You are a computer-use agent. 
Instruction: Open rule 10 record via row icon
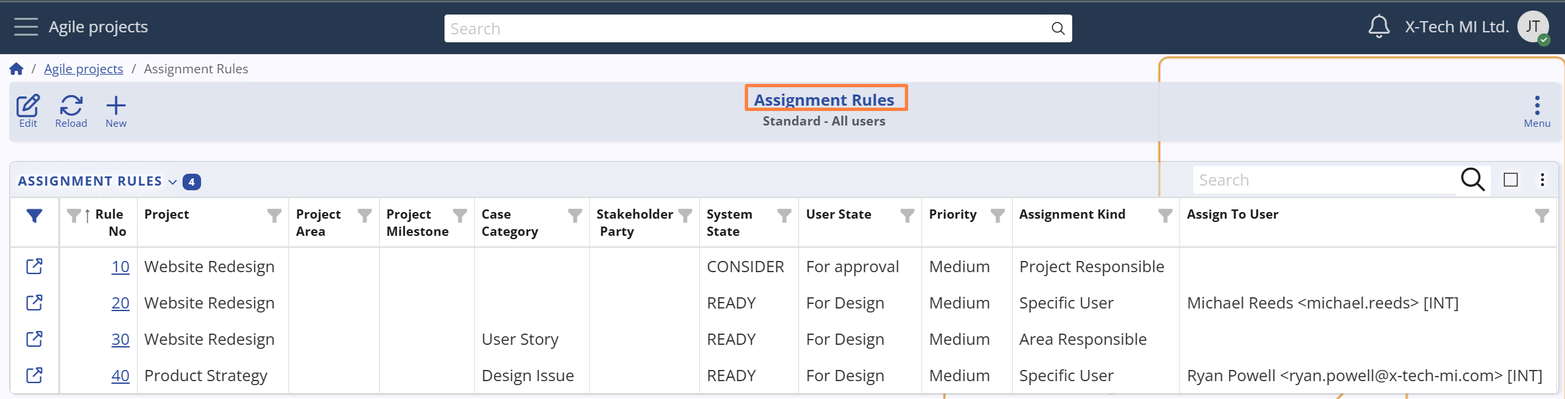(x=34, y=266)
